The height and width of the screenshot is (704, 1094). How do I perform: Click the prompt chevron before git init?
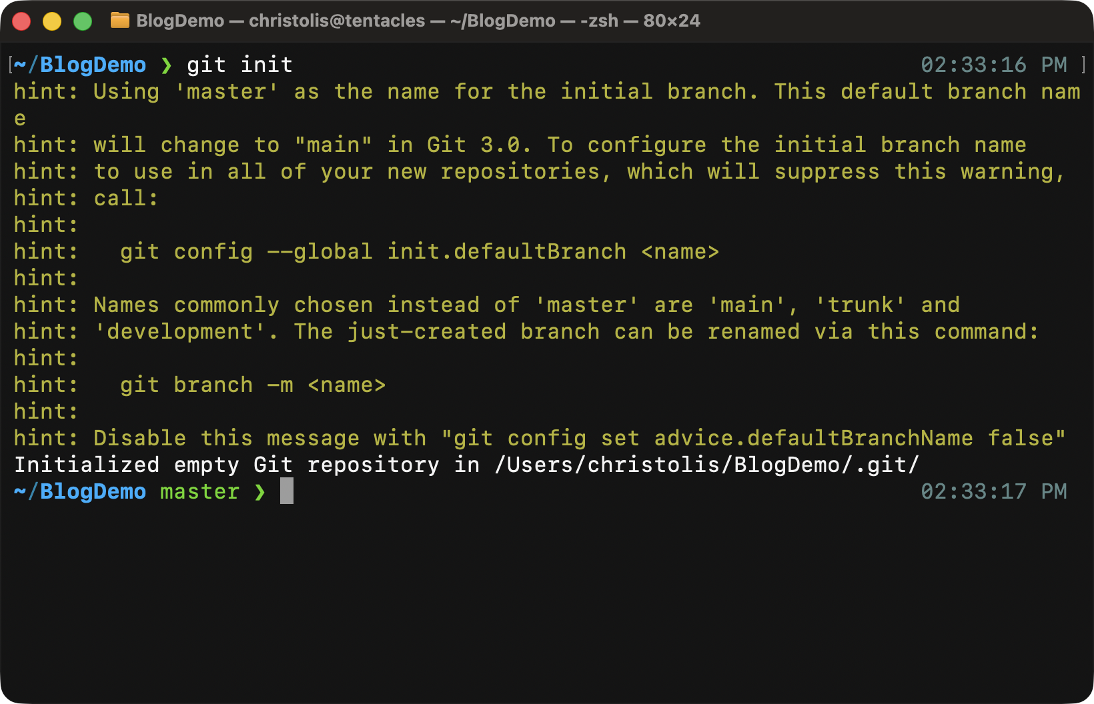[166, 65]
